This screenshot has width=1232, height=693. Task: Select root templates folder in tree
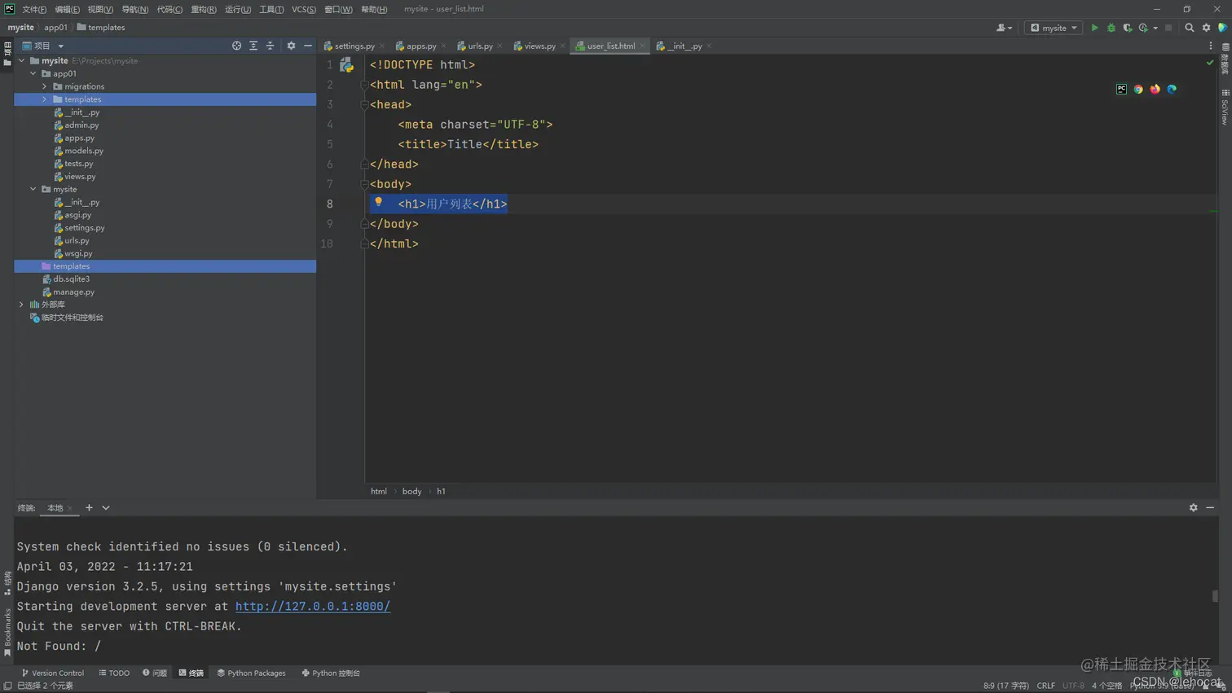(71, 266)
